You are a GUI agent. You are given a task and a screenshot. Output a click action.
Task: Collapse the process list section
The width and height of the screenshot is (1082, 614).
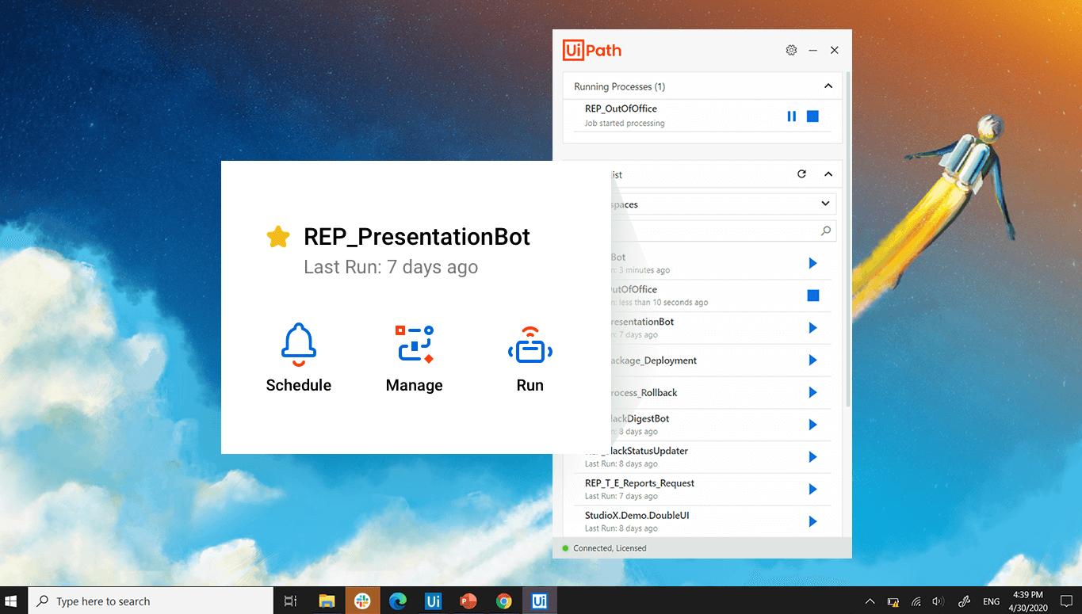tap(828, 174)
